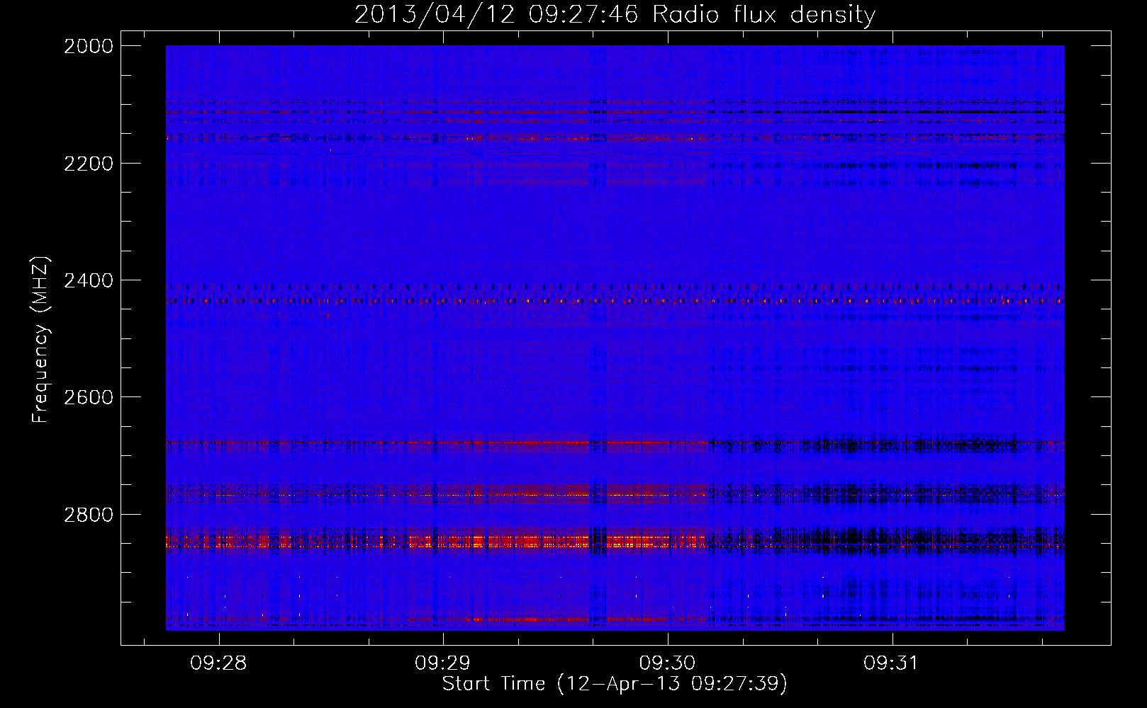Click the 2800 frequency axis label
Image resolution: width=1147 pixels, height=708 pixels.
[x=89, y=515]
